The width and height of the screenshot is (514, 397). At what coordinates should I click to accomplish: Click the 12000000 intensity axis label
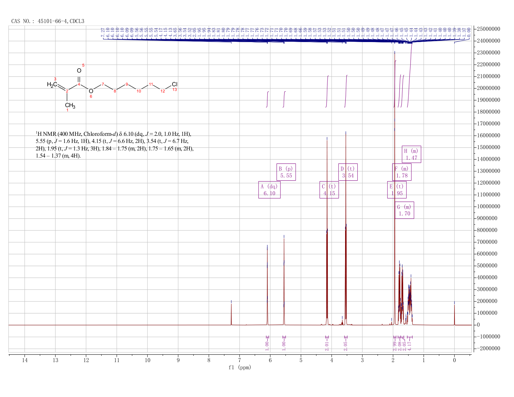[x=488, y=183]
